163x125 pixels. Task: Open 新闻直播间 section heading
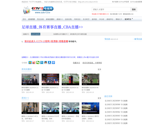tap(27, 69)
